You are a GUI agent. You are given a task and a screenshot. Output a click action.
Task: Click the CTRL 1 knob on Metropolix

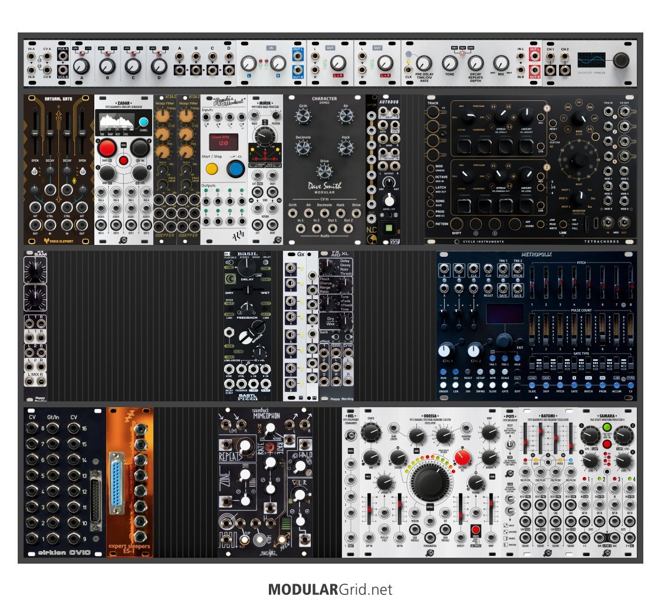coord(445,350)
